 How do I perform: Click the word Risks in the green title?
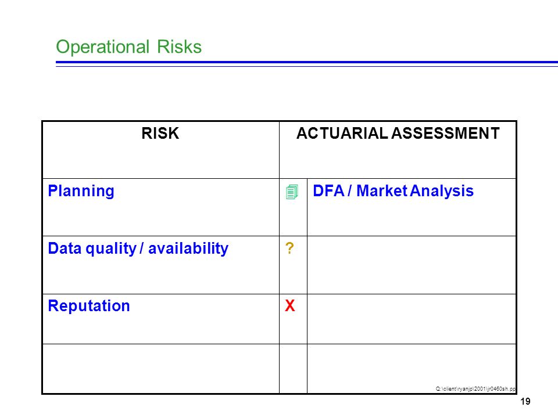coord(180,46)
